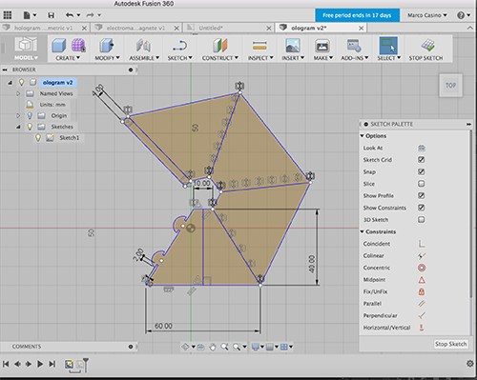The width and height of the screenshot is (477, 380).
Task: Click the Insert image icon
Action: [293, 46]
